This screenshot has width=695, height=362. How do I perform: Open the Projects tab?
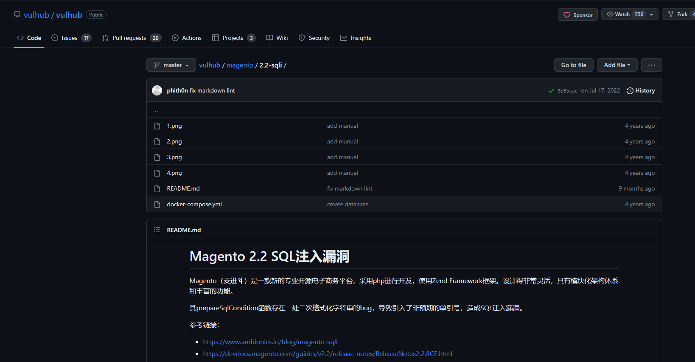234,38
